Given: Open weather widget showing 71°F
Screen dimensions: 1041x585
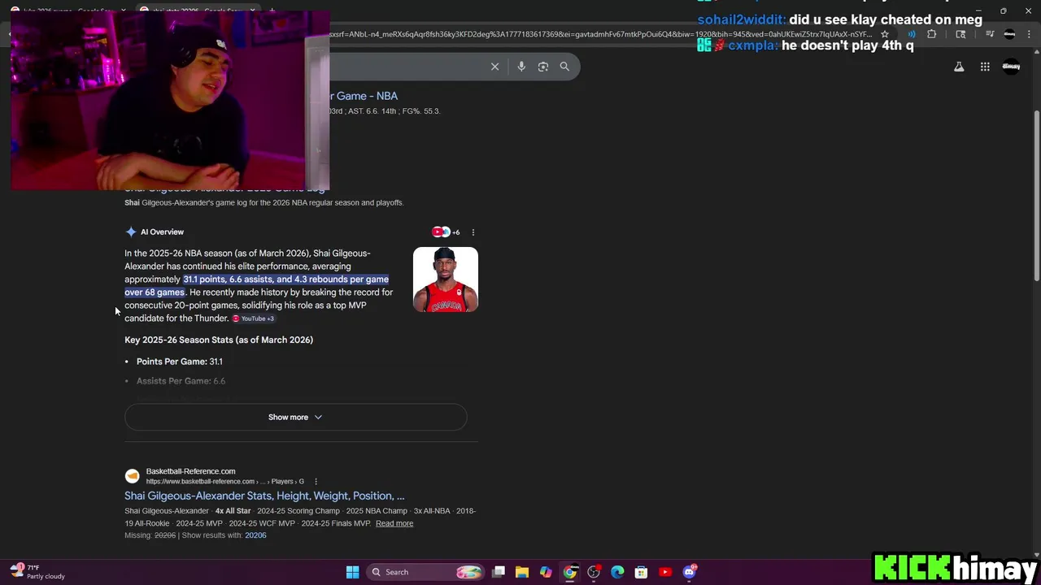Looking at the screenshot, I should (x=37, y=572).
